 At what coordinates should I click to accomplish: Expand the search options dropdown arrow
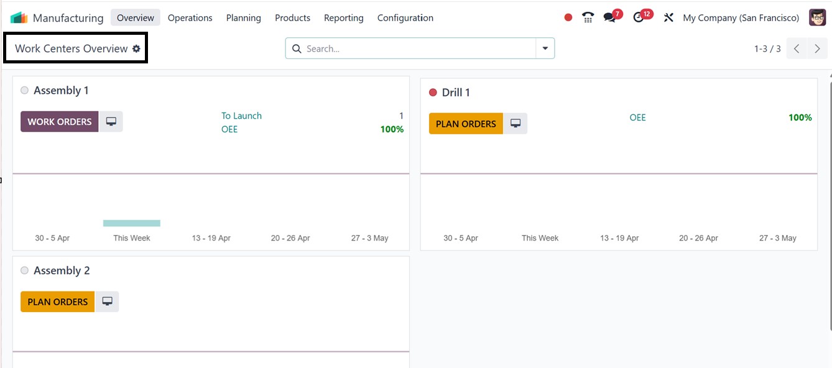coord(545,48)
